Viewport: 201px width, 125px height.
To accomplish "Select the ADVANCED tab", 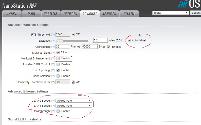I will coord(90,14).
